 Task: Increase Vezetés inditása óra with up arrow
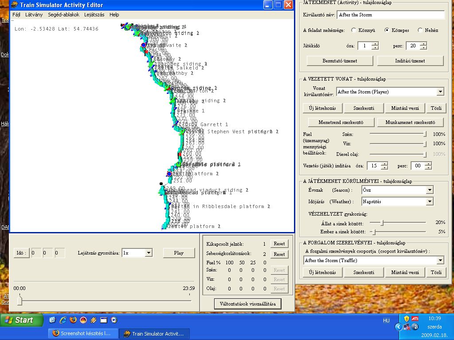coord(384,164)
